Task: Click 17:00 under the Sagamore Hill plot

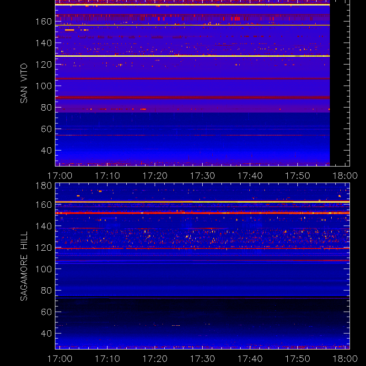Action: click(60, 359)
